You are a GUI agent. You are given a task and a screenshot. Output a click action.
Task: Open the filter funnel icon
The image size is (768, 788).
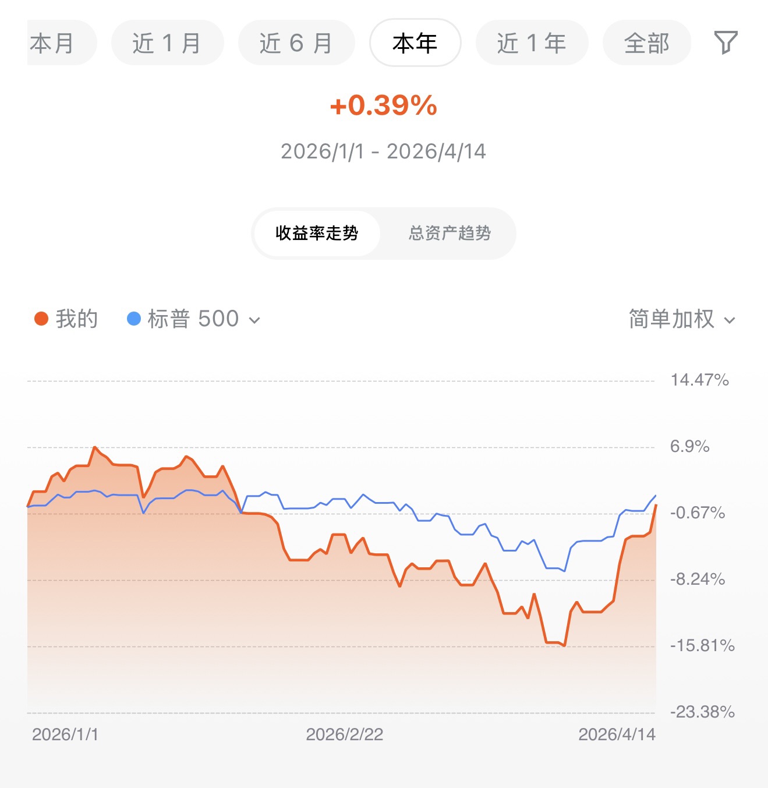pyautogui.click(x=725, y=43)
